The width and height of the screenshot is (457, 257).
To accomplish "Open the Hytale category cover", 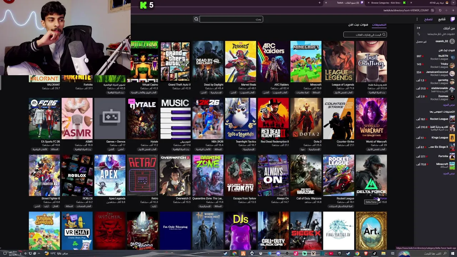I will coord(142,119).
